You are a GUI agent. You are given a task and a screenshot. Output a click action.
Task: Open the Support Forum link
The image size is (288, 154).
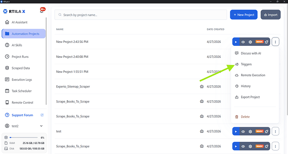click(22, 115)
